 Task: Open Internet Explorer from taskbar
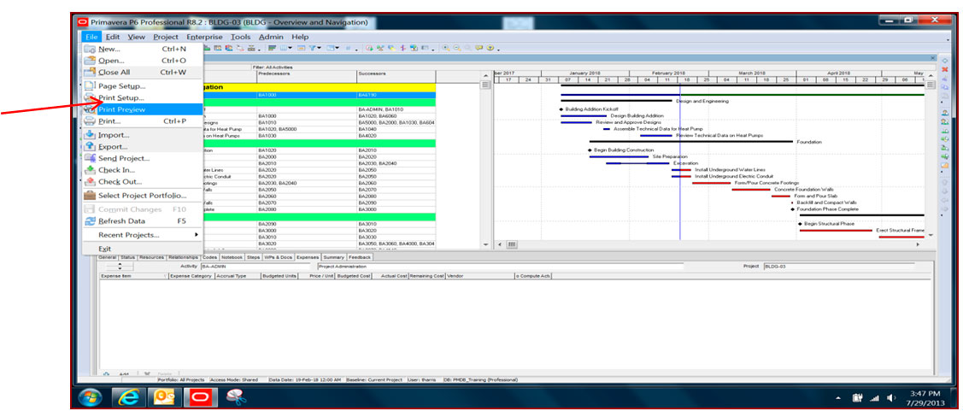pyautogui.click(x=129, y=398)
